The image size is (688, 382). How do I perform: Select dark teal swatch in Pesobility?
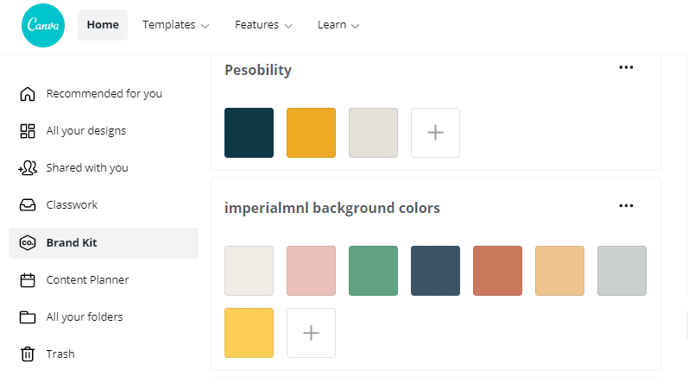point(249,133)
